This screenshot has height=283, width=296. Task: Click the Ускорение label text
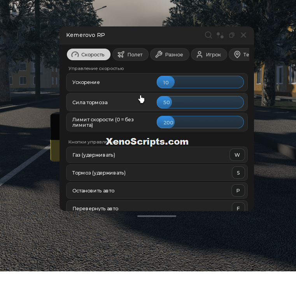click(x=86, y=82)
